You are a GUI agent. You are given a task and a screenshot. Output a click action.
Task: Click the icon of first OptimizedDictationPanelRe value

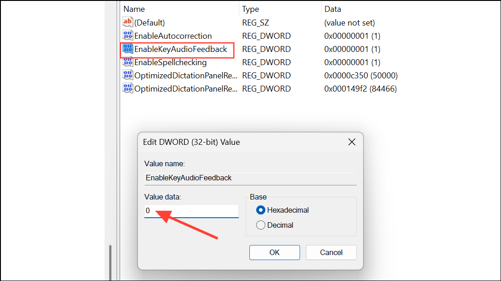click(x=128, y=75)
